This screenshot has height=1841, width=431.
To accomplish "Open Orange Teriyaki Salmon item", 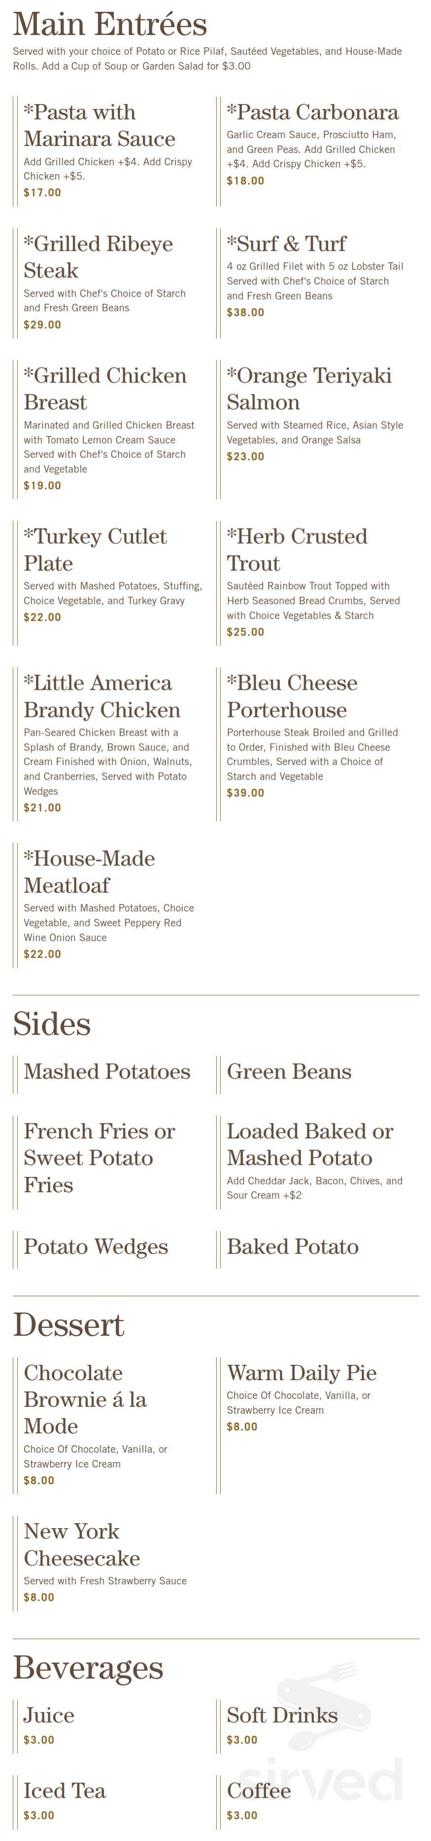I will (309, 389).
